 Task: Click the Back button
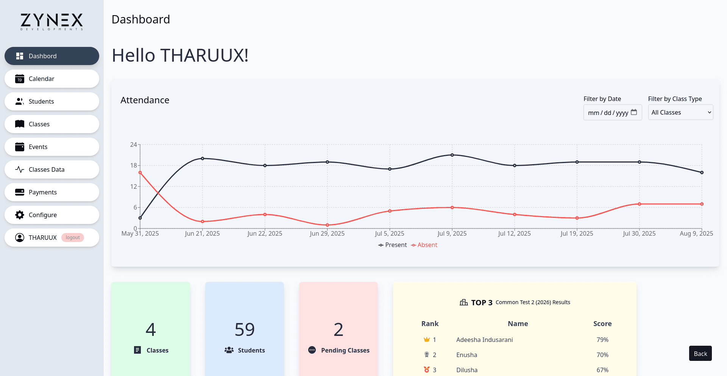coord(700,354)
